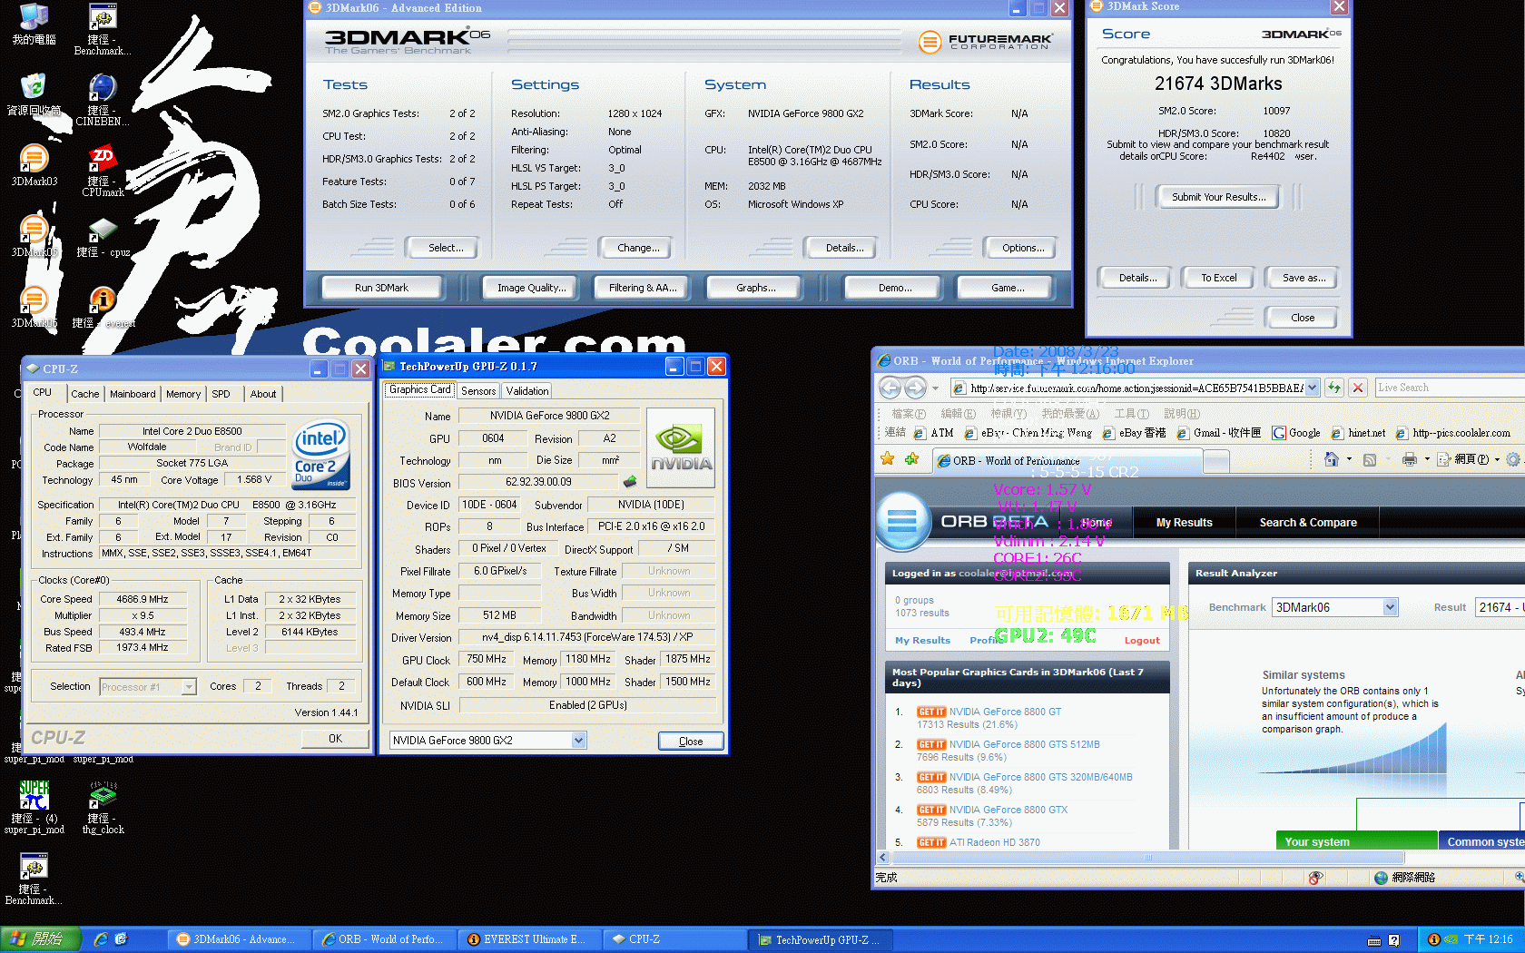Expand the Benchmark dropdown showing 3DMark06
The image size is (1525, 953).
click(1390, 607)
